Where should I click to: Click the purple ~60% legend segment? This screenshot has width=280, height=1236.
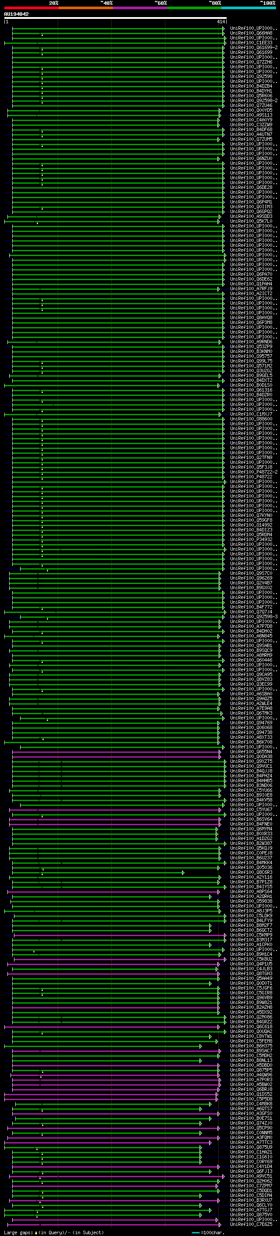click(x=140, y=8)
